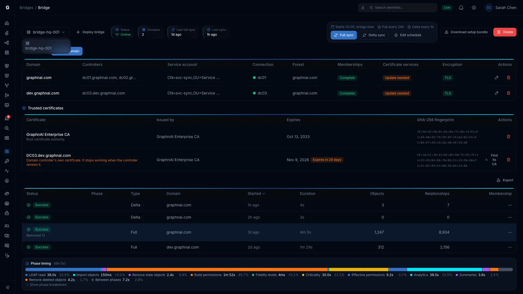This screenshot has width=523, height=294.
Task: Sort by the Started column
Action: (x=256, y=194)
